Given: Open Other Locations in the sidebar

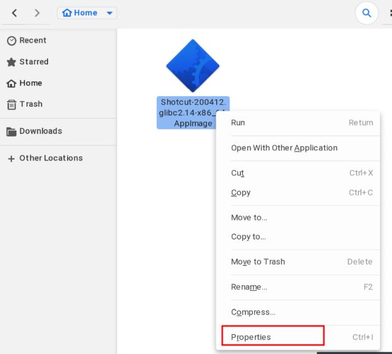Looking at the screenshot, I should click(58, 158).
